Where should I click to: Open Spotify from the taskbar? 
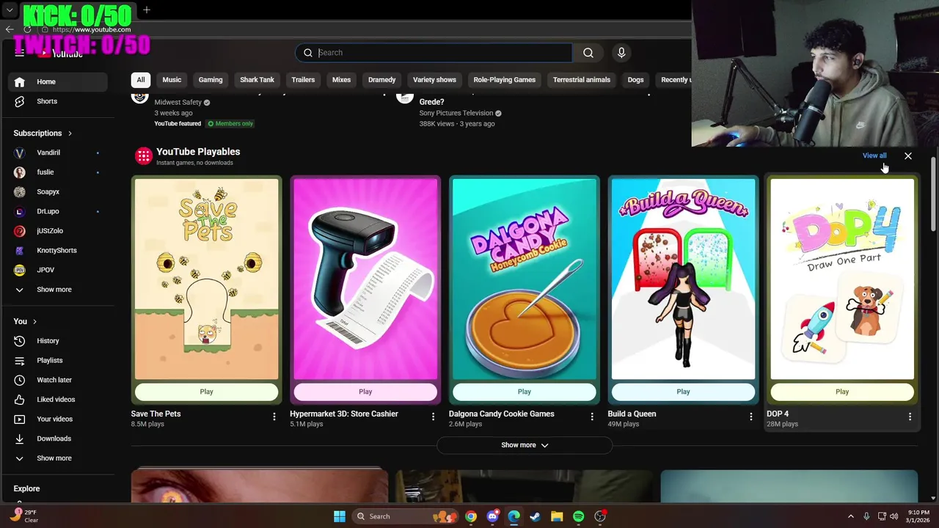click(x=578, y=516)
